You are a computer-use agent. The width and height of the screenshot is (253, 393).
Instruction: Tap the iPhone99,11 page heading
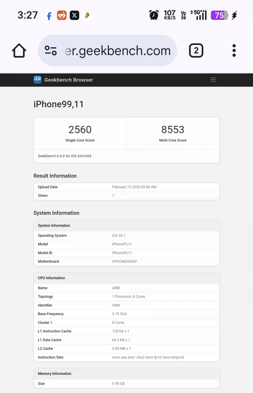point(58,104)
